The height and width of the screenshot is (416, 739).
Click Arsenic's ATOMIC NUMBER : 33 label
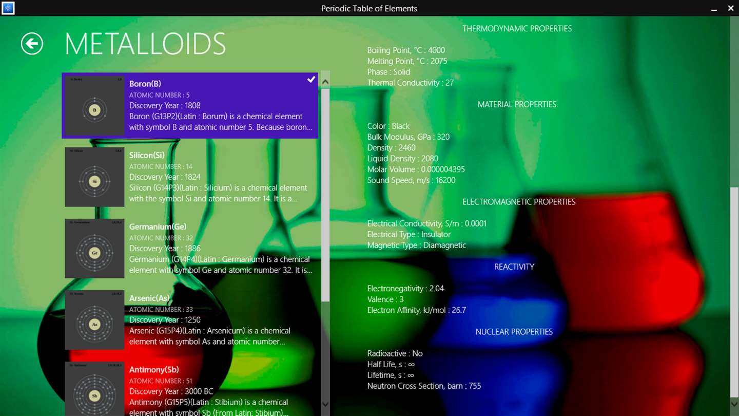(161, 309)
